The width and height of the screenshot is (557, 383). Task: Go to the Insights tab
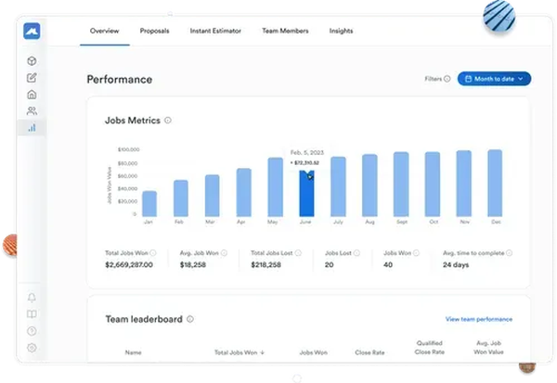point(341,31)
